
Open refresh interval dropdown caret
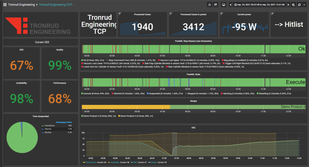coord(304,5)
